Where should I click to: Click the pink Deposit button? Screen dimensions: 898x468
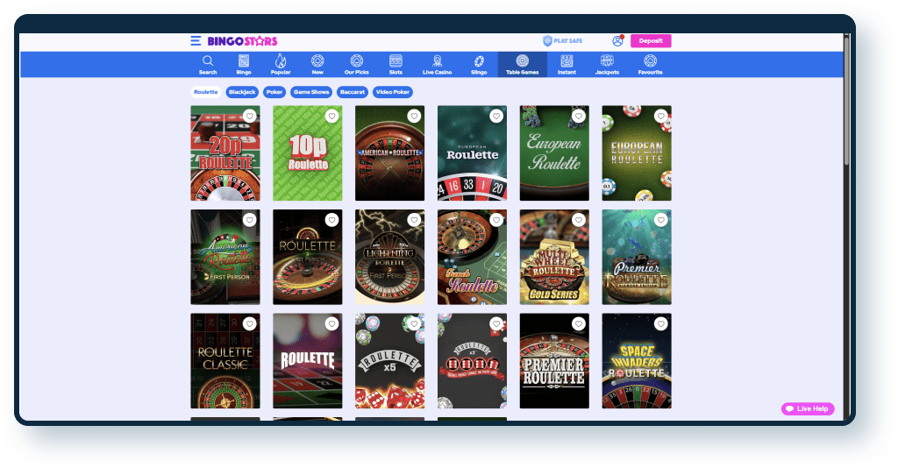[651, 41]
